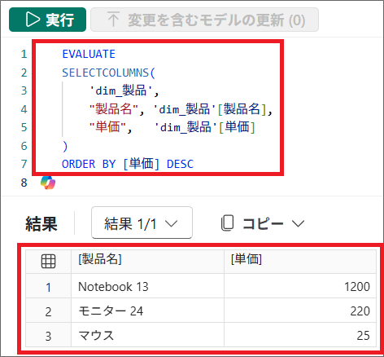Open the Copilot icon on line 8
The width and height of the screenshot is (384, 357).
(x=48, y=183)
